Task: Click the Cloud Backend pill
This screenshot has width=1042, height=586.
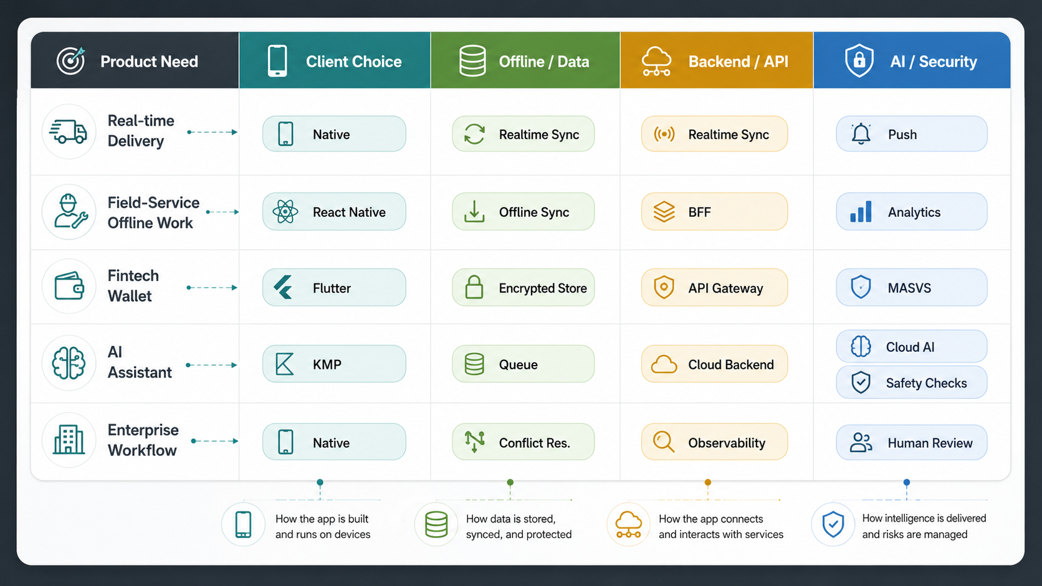Action: 714,364
